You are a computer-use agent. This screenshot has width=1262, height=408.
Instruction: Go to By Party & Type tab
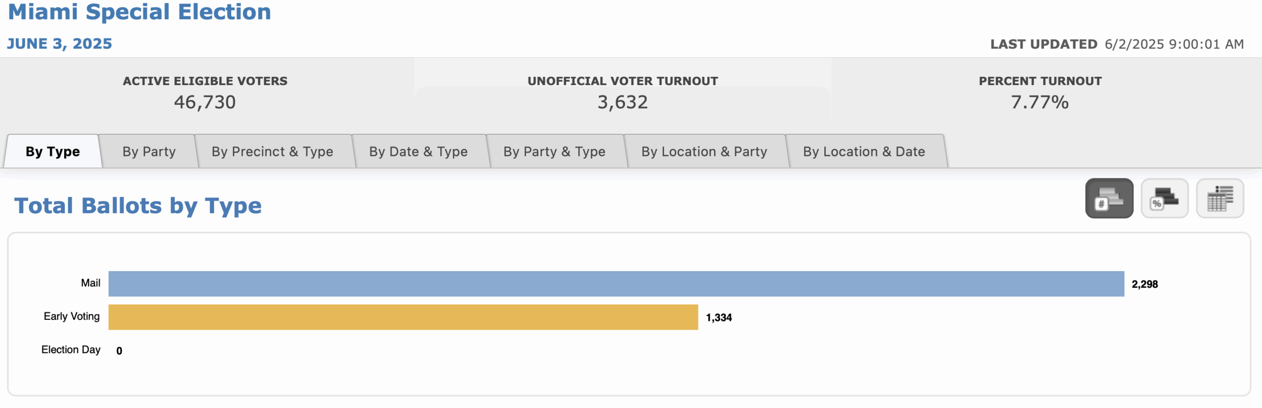554,152
